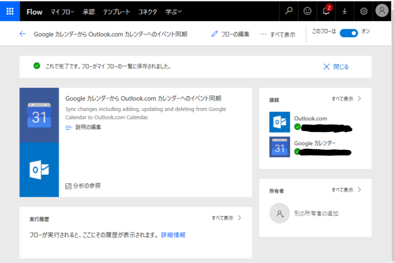Click フローの編集 button

[x=230, y=34]
